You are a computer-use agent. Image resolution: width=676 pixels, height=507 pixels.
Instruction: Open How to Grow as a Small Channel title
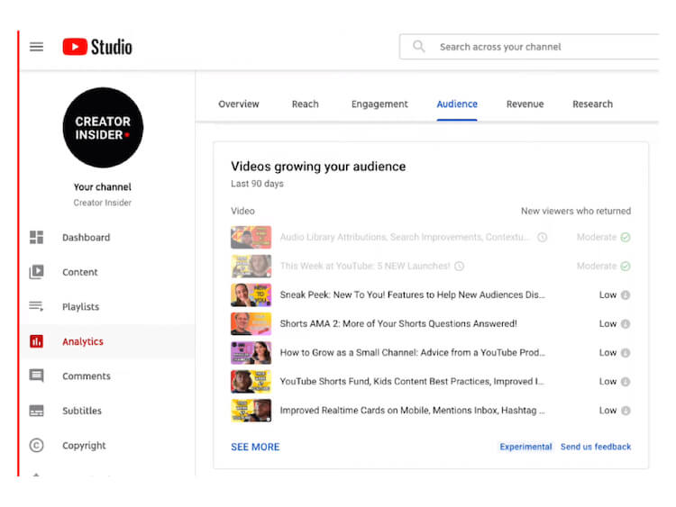[412, 353]
